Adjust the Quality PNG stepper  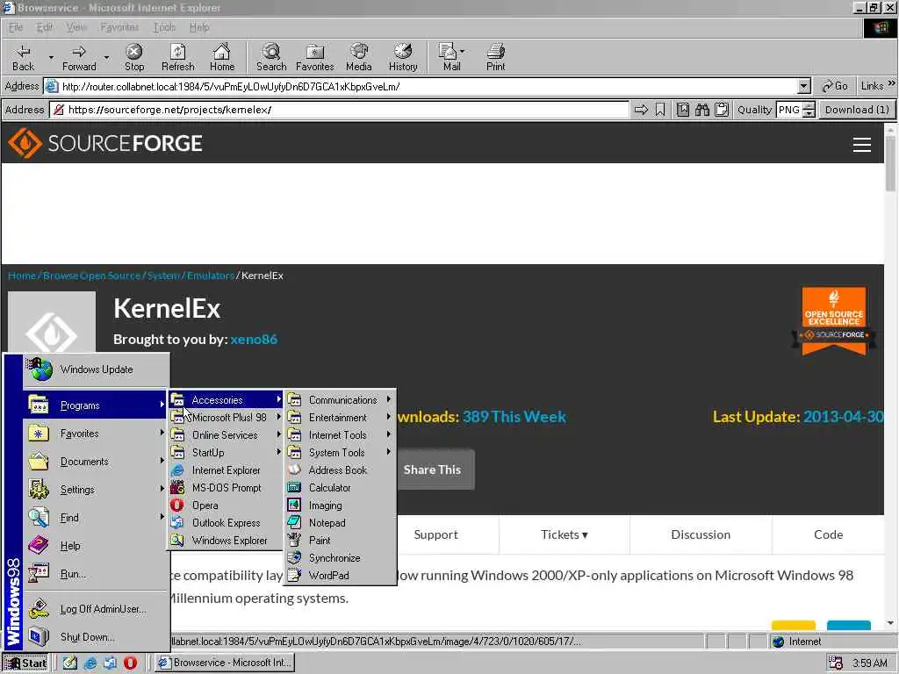[809, 110]
